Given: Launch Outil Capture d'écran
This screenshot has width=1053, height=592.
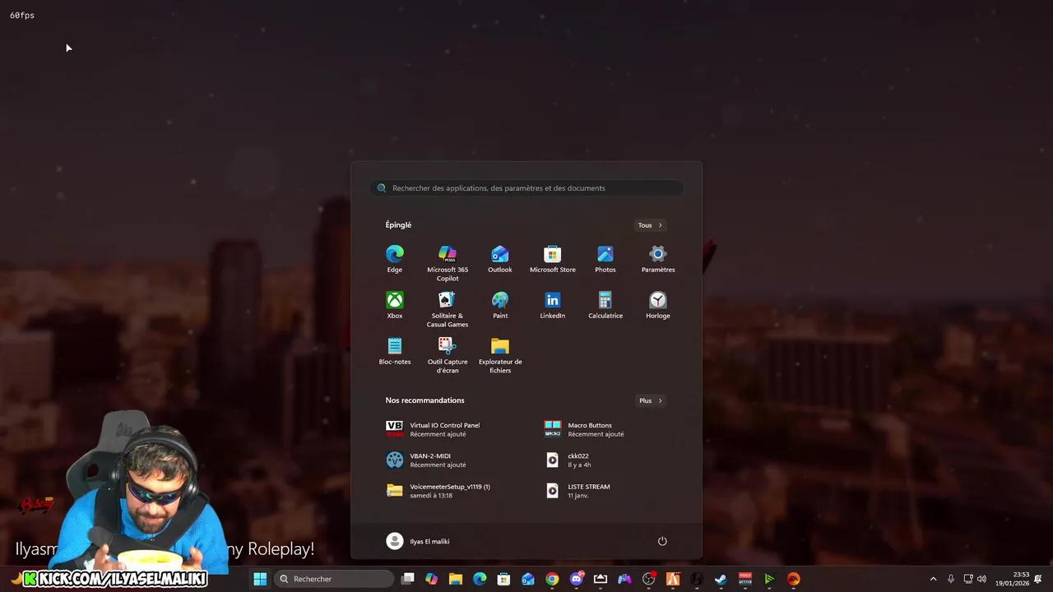Looking at the screenshot, I should [448, 355].
